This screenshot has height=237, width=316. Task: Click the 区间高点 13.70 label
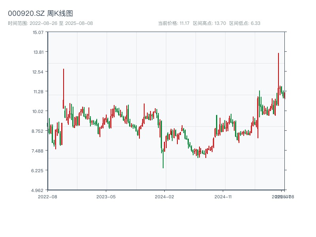pyautogui.click(x=209, y=23)
